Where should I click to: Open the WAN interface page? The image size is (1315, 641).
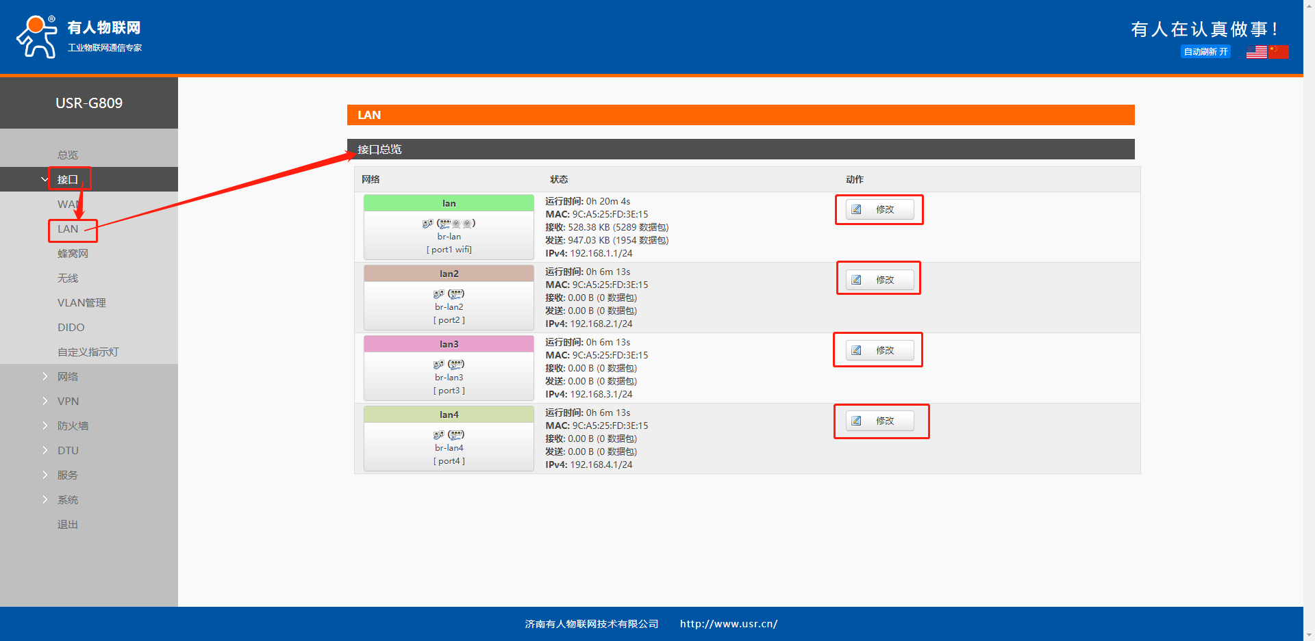tap(67, 204)
